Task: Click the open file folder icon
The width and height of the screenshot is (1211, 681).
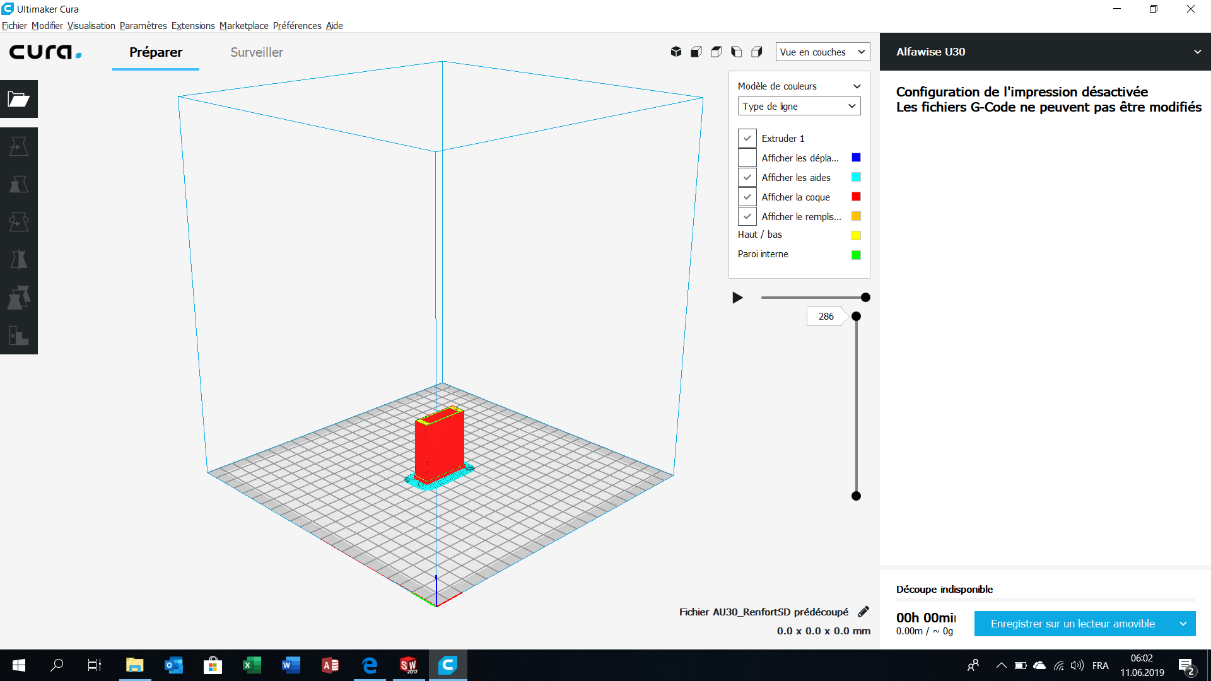Action: coord(18,99)
